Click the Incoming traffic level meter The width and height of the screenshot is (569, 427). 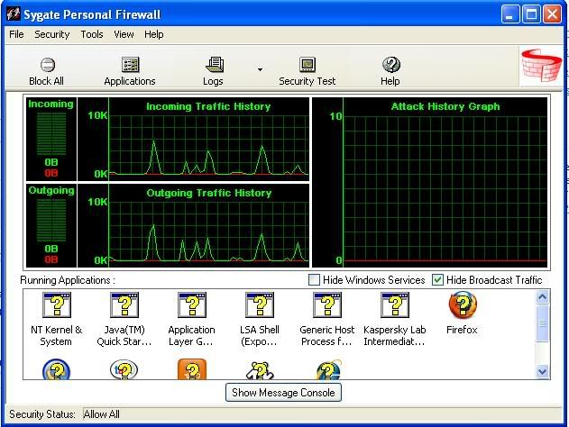click(x=51, y=133)
